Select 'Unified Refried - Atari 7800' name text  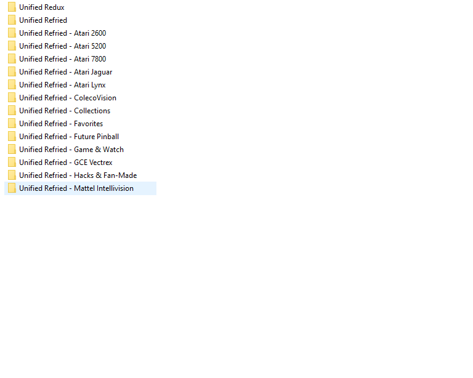click(x=62, y=59)
